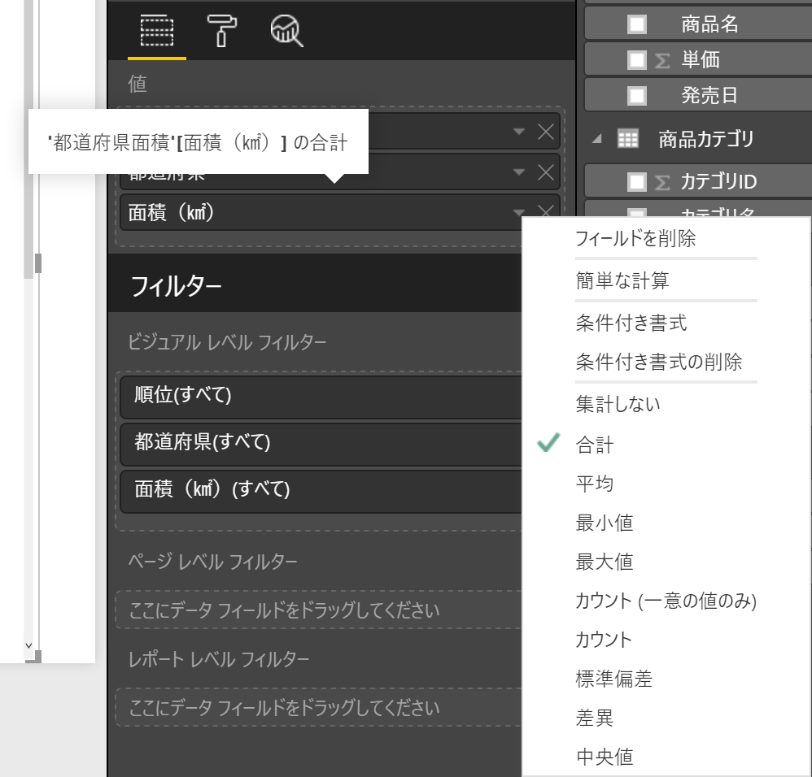The width and height of the screenshot is (812, 777).
Task: Select 差異 aggregation option
Action: [x=595, y=718]
